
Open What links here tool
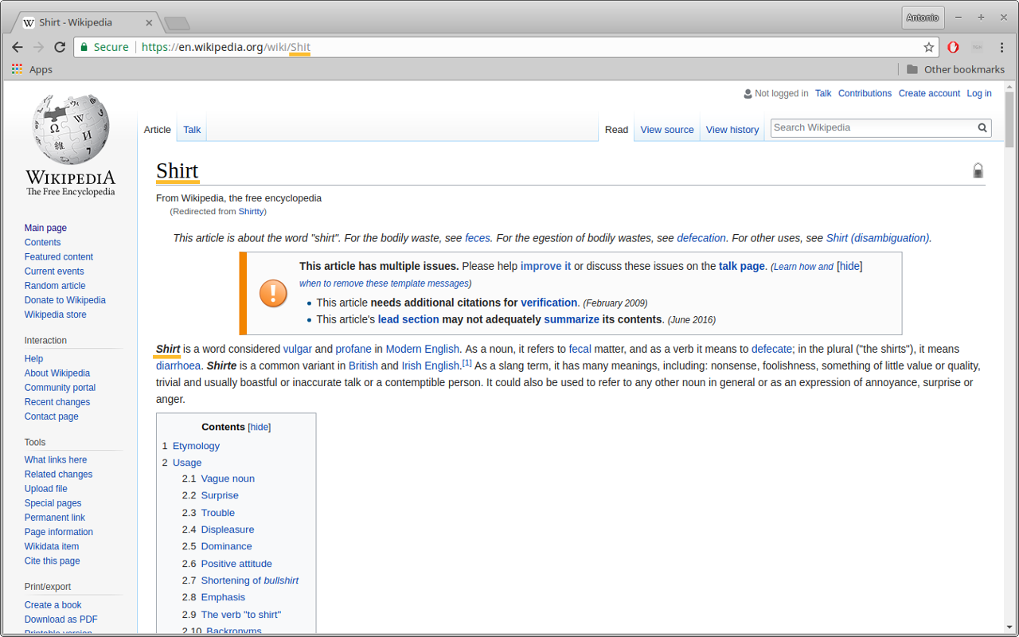tap(56, 459)
